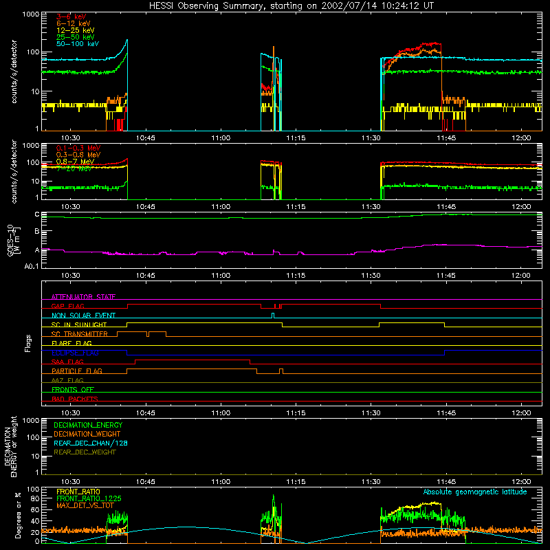This screenshot has width=550, height=550.
Task: Select the SC_TRANSMITTER flag label
Action: [80, 333]
